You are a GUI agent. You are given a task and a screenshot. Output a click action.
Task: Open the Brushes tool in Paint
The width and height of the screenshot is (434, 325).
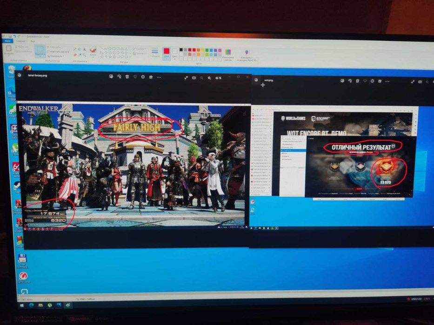93,52
